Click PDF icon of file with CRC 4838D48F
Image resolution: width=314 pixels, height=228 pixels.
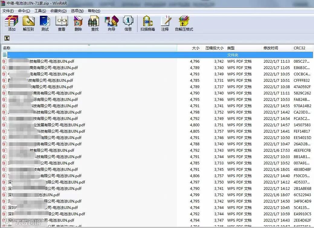4,169
